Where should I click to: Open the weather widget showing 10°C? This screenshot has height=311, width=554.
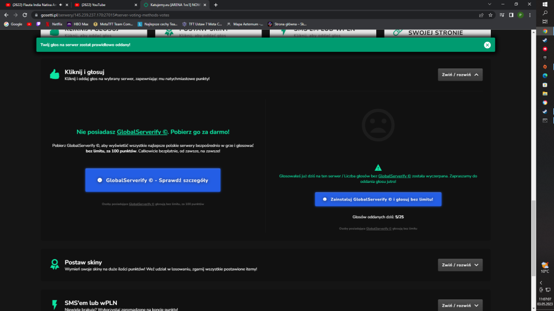click(545, 268)
